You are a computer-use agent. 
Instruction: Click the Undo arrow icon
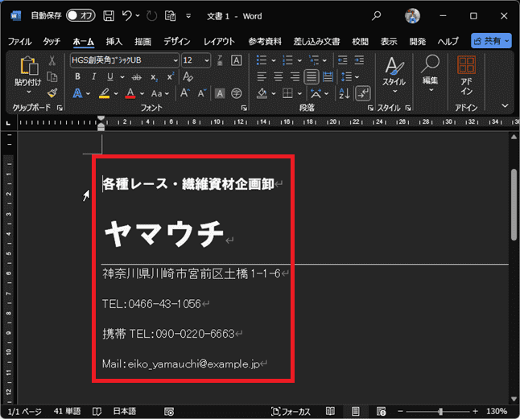coord(127,15)
